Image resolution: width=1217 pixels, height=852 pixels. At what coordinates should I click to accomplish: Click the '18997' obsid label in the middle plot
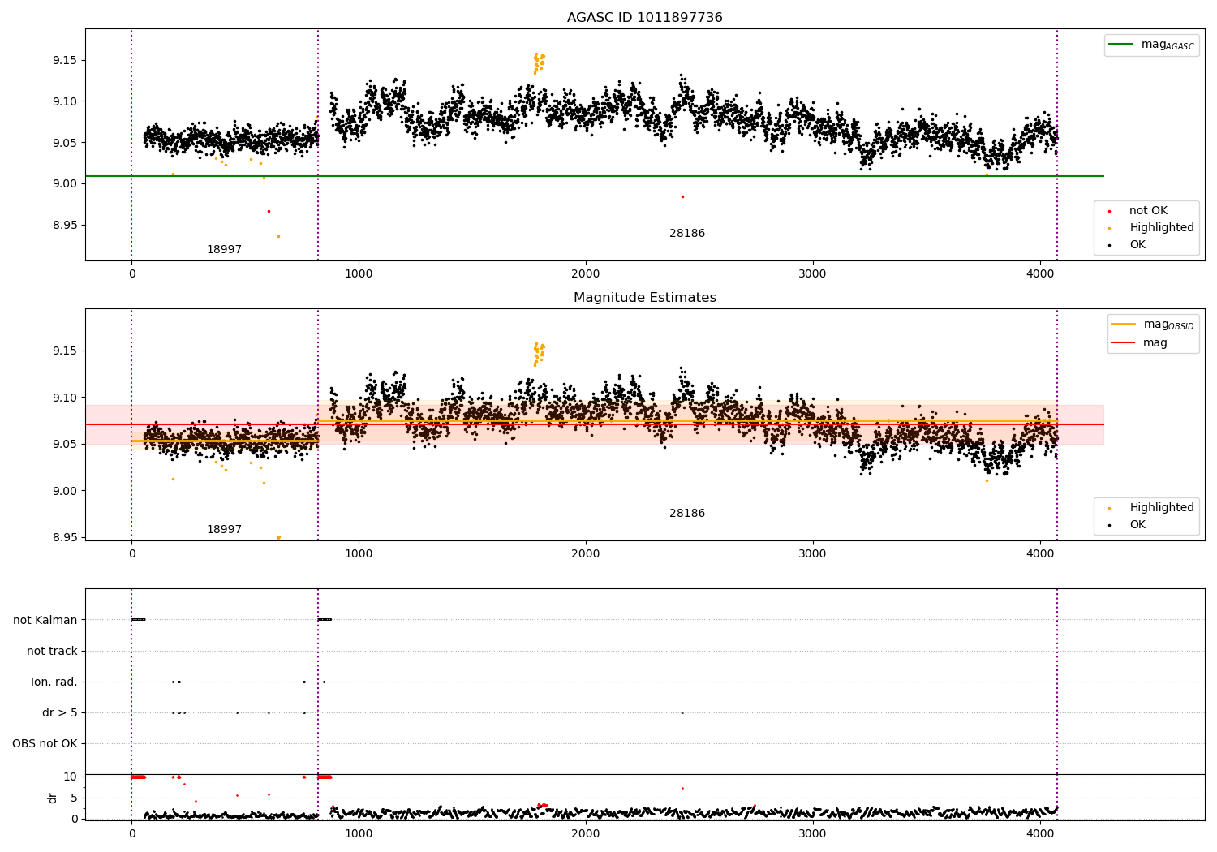224,530
